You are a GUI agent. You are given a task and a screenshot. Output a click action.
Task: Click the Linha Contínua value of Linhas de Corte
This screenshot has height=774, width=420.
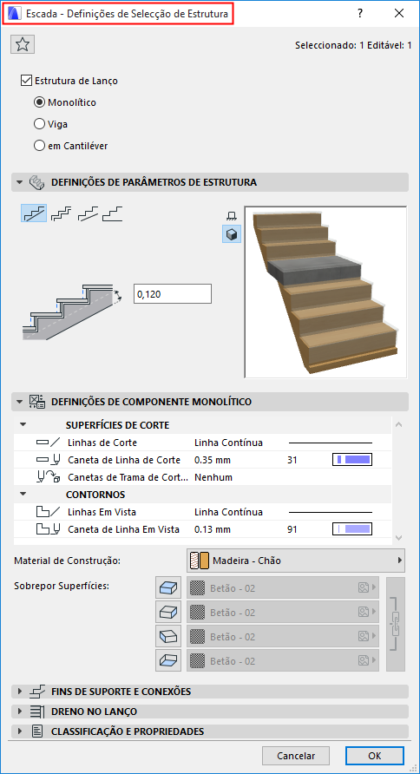pos(228,443)
